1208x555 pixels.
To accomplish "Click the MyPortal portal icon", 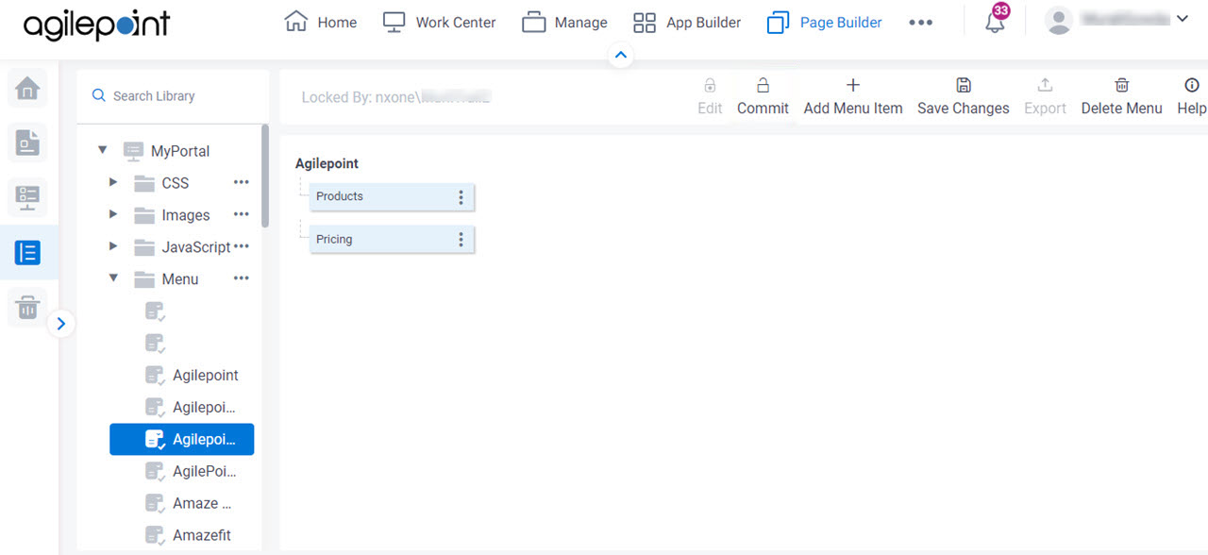I will [x=134, y=151].
